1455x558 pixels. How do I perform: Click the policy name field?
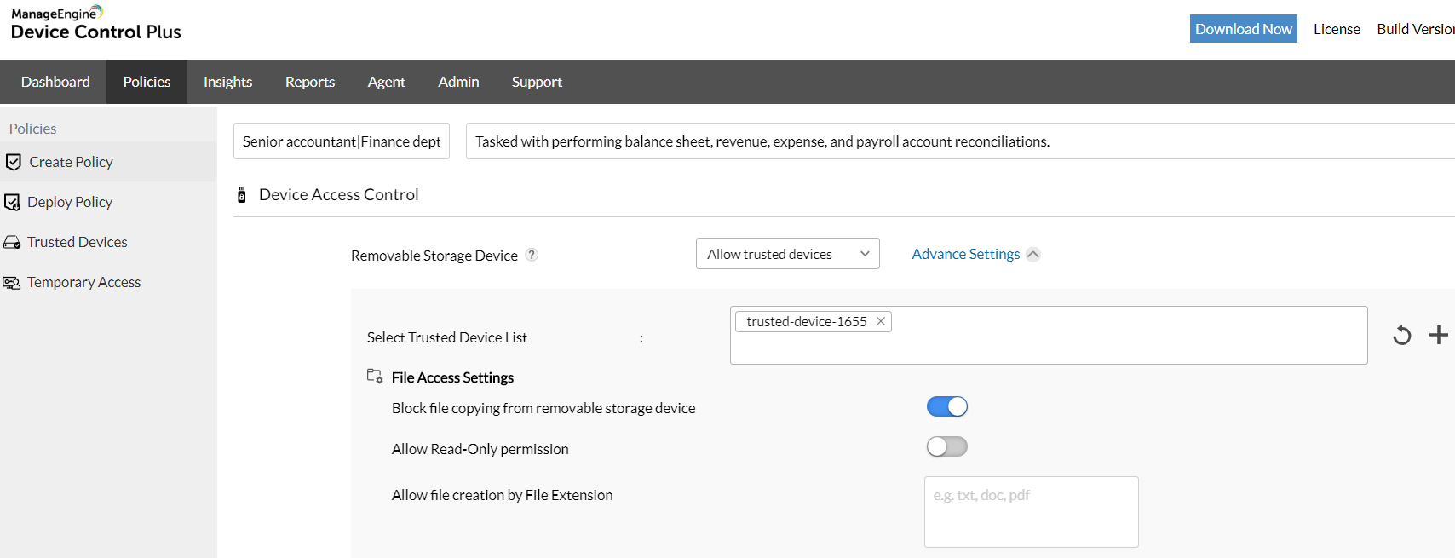tap(342, 141)
